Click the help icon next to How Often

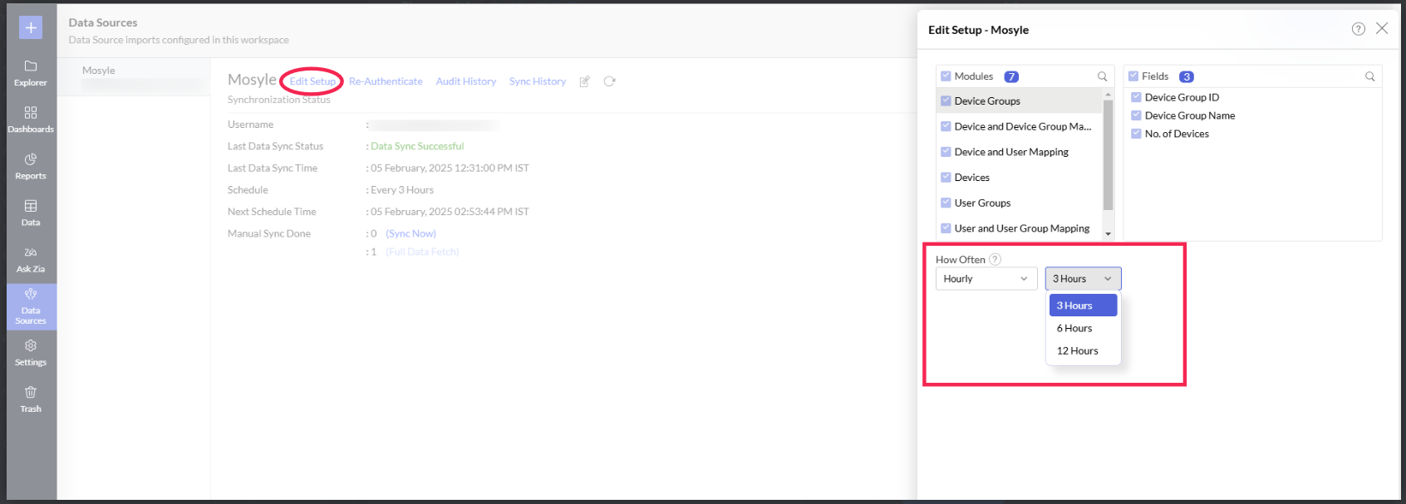[996, 259]
